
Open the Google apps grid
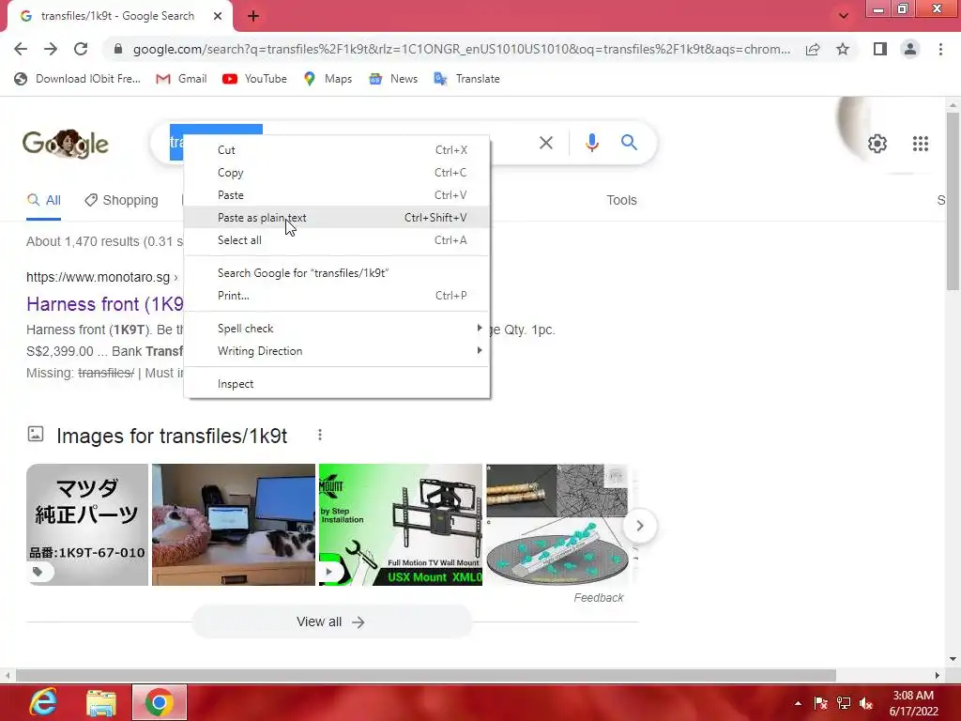920,144
